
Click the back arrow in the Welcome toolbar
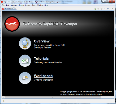point(98,9)
